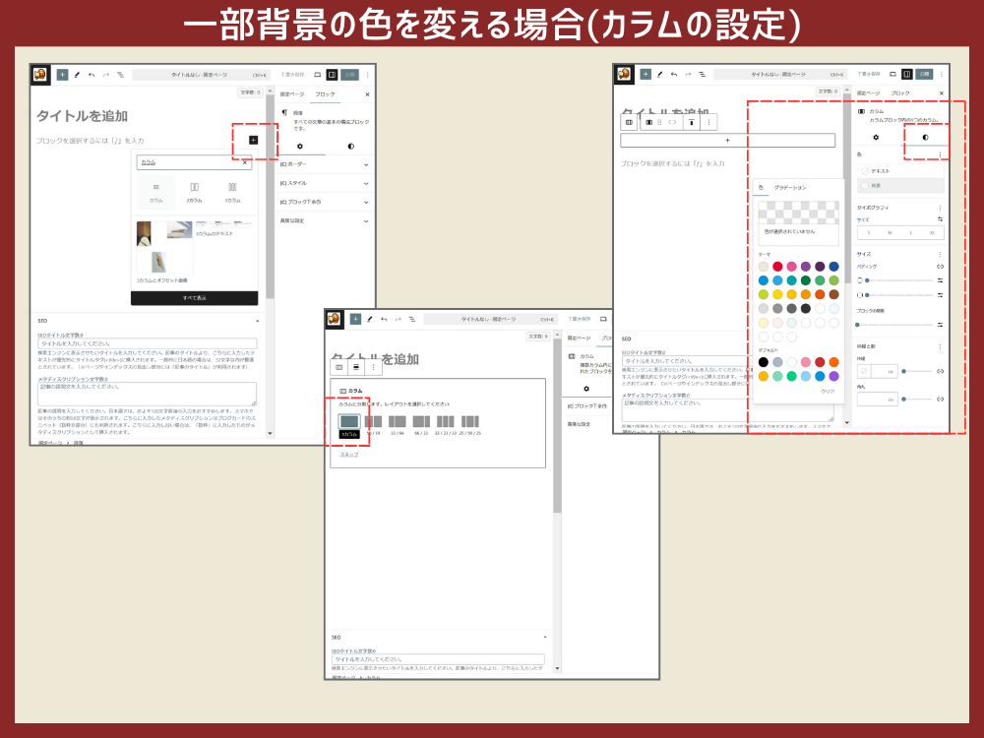Open 色 section options kebab in right sidebar
The image size is (984, 738).
click(x=940, y=154)
